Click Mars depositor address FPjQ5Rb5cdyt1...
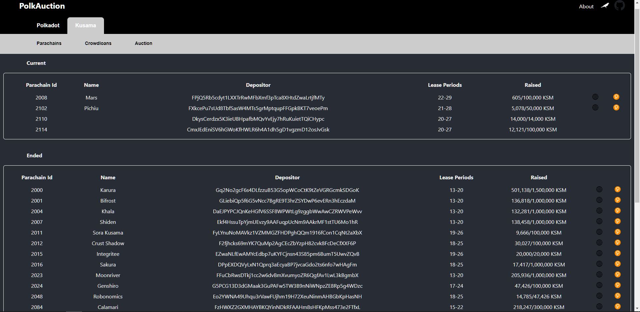 [258, 98]
